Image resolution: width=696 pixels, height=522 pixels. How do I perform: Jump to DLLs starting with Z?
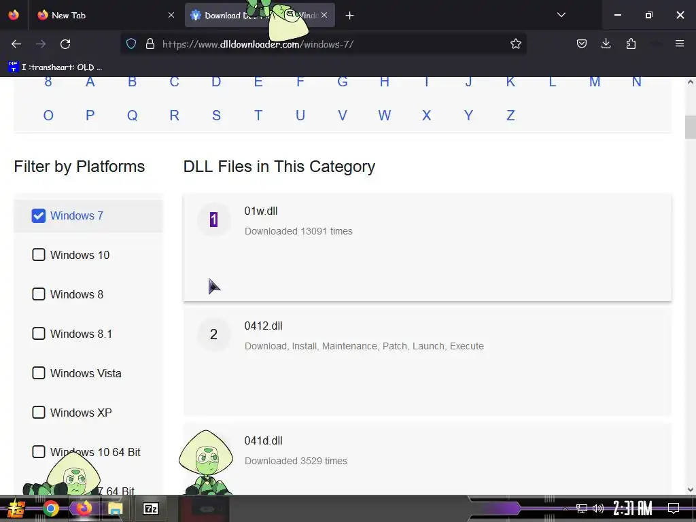coord(510,116)
